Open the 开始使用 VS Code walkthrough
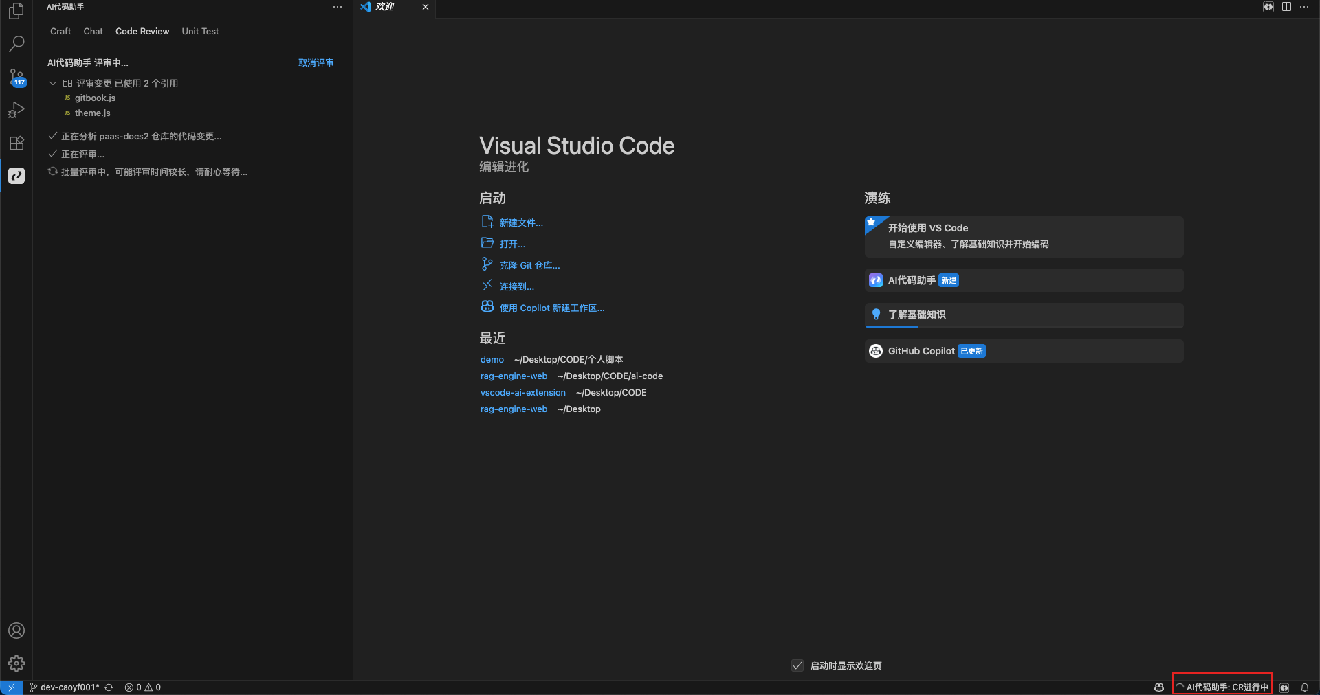 (1024, 237)
